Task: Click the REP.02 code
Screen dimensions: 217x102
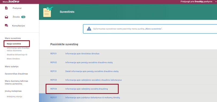Action: 54,62
